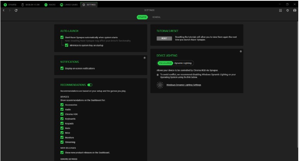Uncheck Streaming recommendations
Screen dimensions: 299x161
click(62, 142)
